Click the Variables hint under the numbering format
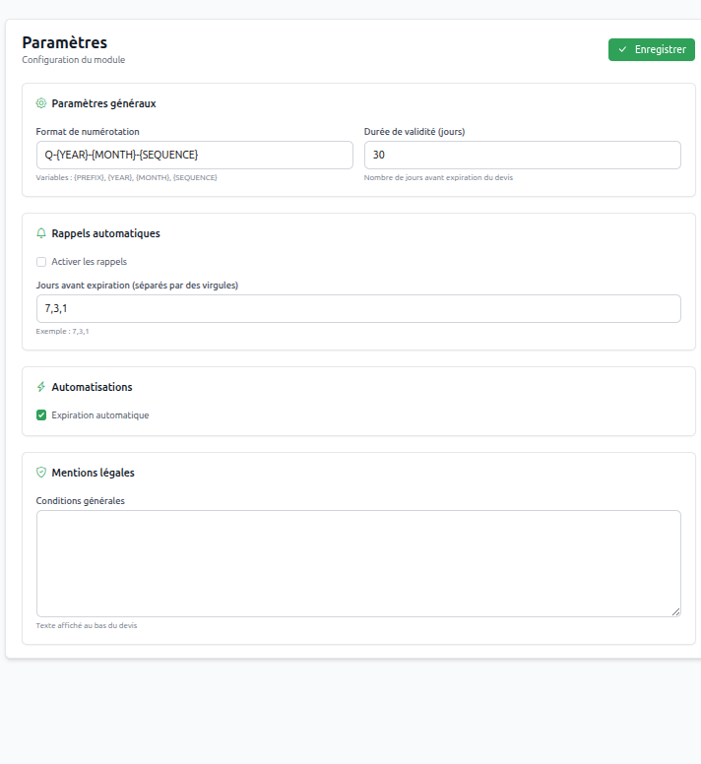Viewport: 701px width, 764px height. [126, 178]
